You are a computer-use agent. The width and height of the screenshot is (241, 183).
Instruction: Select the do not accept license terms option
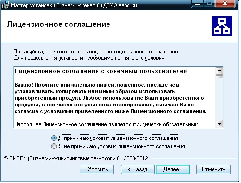pyautogui.click(x=54, y=146)
